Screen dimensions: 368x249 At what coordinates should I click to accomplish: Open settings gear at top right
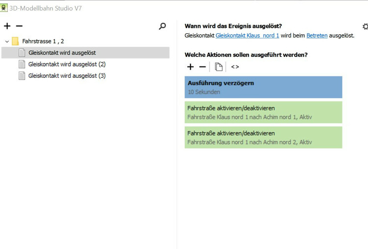coord(365,26)
